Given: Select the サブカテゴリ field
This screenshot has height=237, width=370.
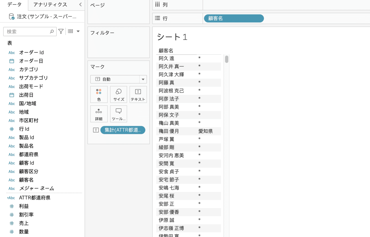Looking at the screenshot, I should point(34,78).
